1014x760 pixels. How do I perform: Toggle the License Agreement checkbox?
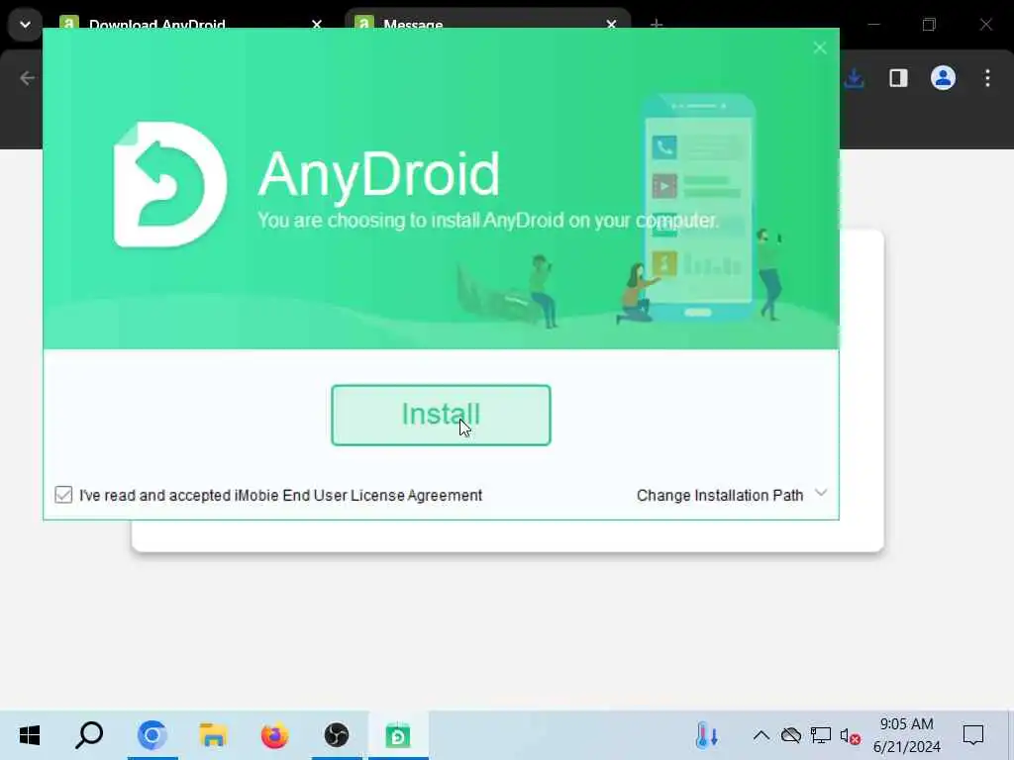(x=63, y=495)
